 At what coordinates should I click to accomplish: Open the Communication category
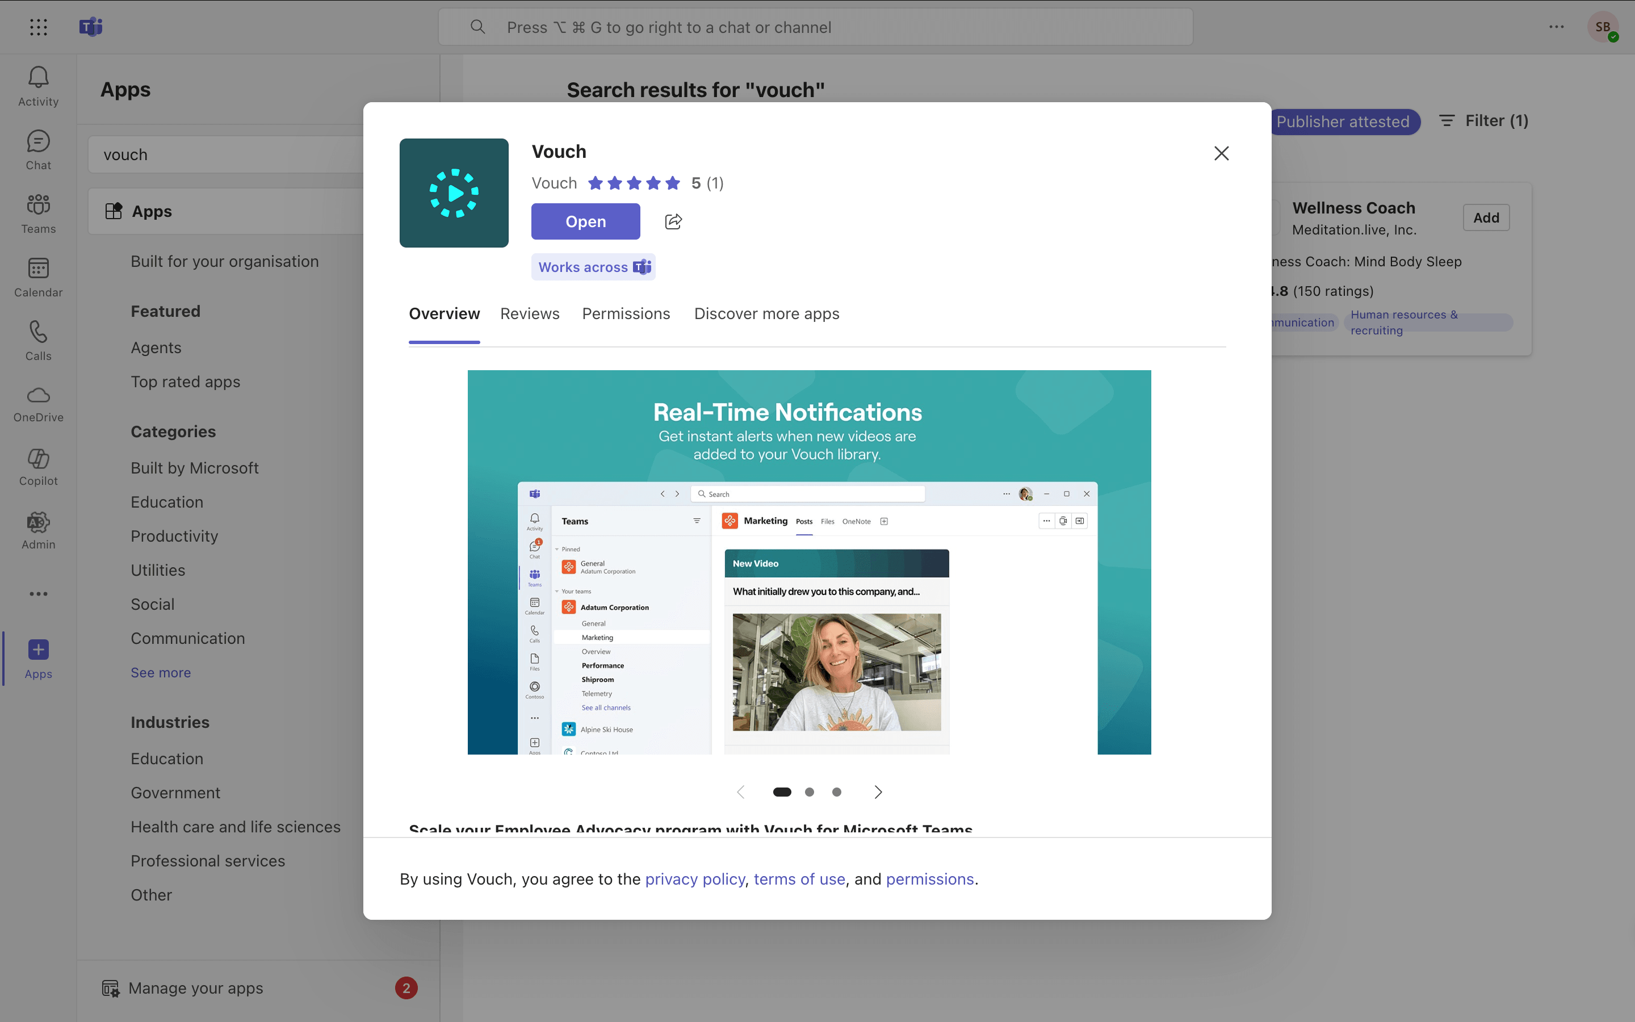pyautogui.click(x=188, y=638)
